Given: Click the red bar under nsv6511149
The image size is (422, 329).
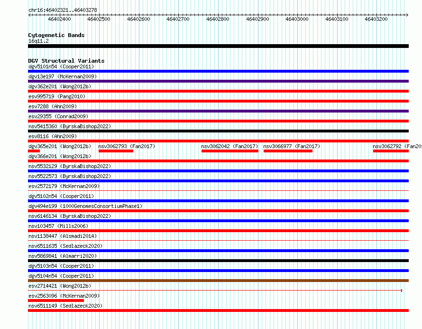Looking at the screenshot, I should [218, 310].
